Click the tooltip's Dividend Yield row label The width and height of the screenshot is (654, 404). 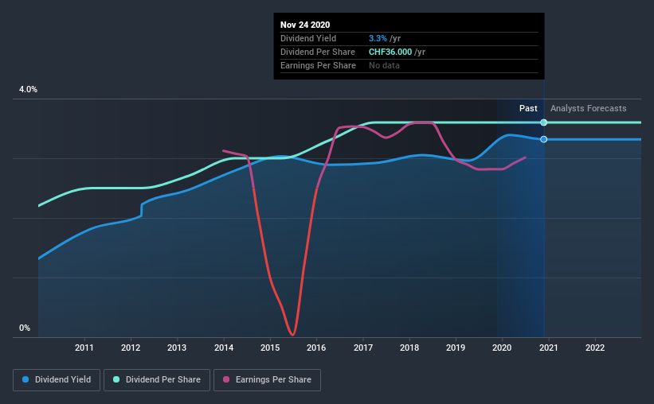pyautogui.click(x=308, y=38)
